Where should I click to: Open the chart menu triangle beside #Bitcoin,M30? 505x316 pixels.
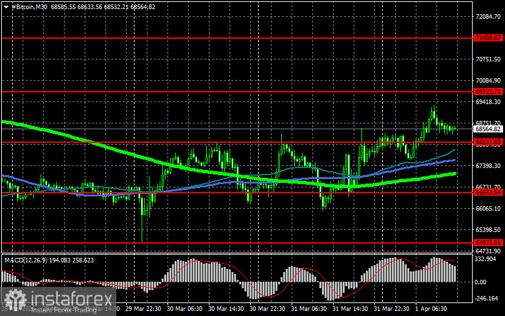[x=6, y=6]
